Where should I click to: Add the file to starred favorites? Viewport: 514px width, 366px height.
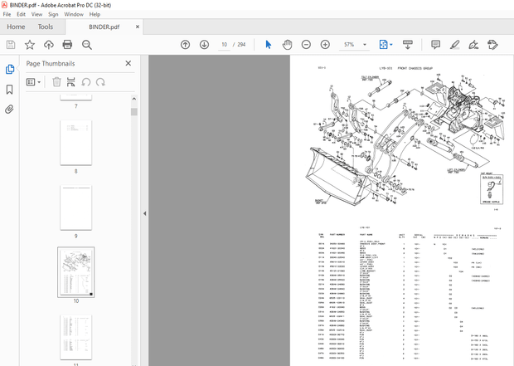pos(30,45)
